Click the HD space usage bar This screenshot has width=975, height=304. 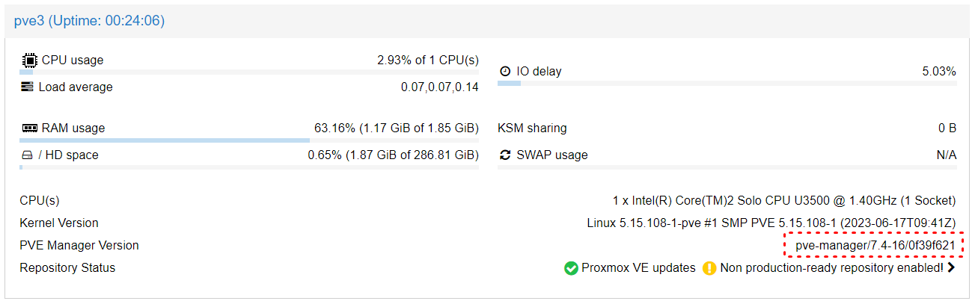pyautogui.click(x=249, y=167)
